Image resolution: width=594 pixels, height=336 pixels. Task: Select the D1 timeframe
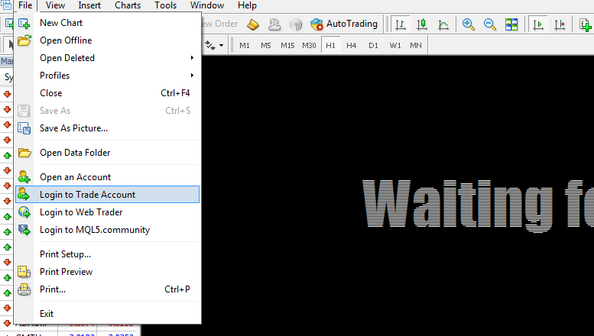tap(373, 45)
